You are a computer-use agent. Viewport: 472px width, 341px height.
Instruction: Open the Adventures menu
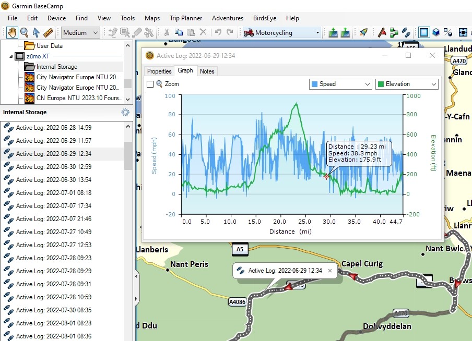[228, 18]
